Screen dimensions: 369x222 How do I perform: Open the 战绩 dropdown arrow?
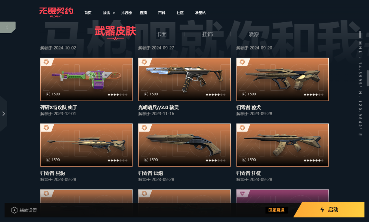point(114,13)
